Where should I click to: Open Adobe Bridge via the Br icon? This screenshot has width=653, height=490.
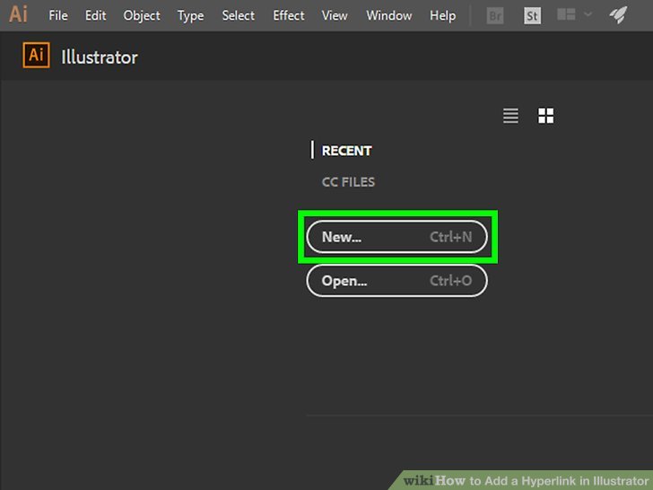coord(494,15)
